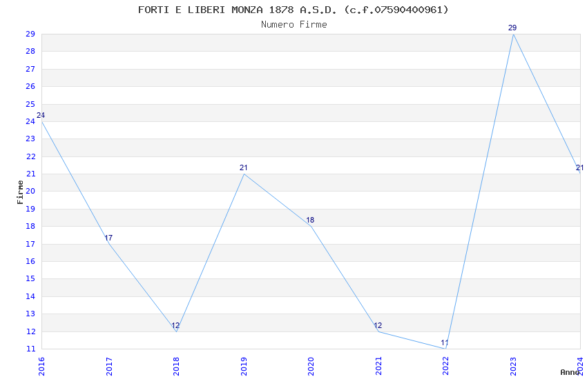Click the vertical axis title Firme
This screenshot has height=379, width=587.
pyautogui.click(x=20, y=192)
